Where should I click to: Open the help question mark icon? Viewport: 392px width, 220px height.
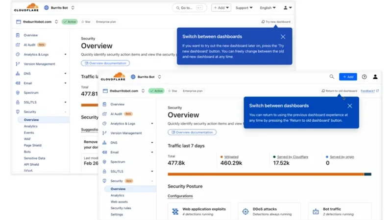click(364, 77)
